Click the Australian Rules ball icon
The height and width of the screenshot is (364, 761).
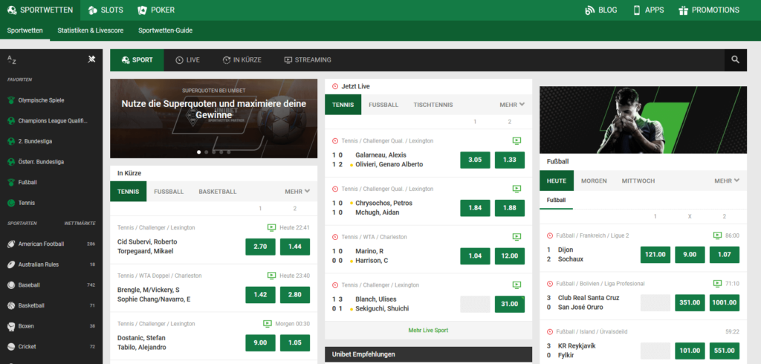(11, 264)
